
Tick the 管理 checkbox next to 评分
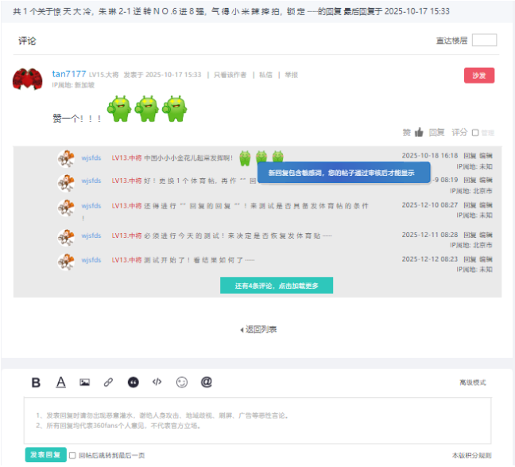click(475, 133)
